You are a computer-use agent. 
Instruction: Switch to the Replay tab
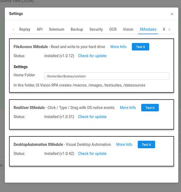click(x=25, y=30)
